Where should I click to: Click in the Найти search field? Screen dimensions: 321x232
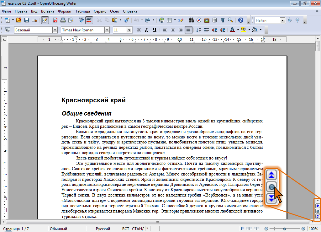tap(267, 20)
